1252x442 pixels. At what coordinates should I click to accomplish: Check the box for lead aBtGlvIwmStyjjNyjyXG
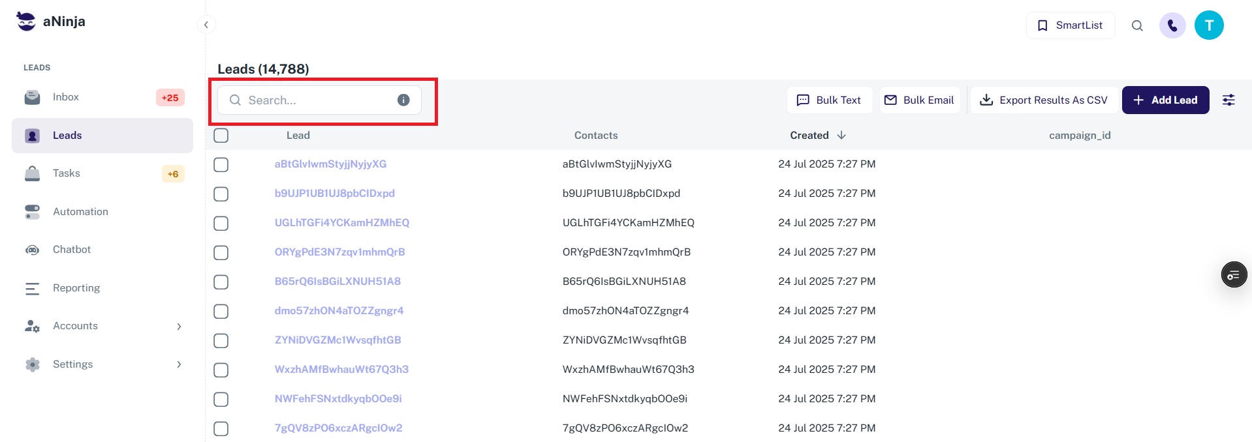[x=221, y=164]
